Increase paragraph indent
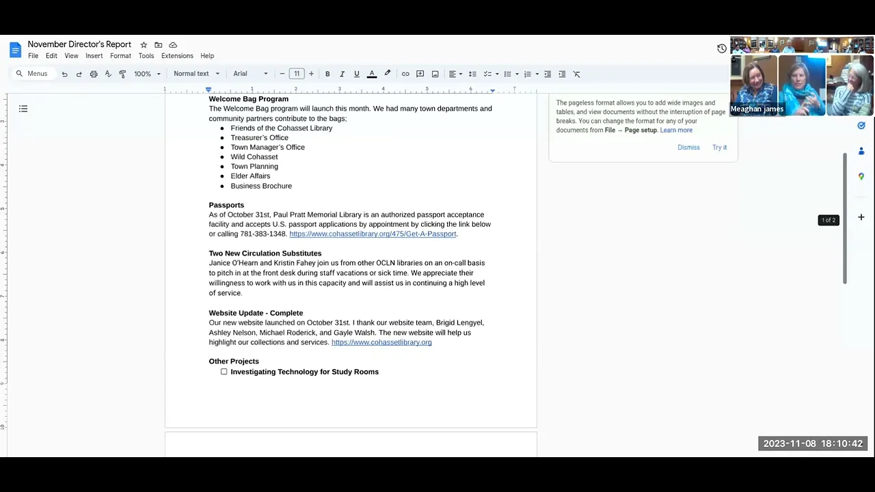Image resolution: width=875 pixels, height=492 pixels. 562,74
